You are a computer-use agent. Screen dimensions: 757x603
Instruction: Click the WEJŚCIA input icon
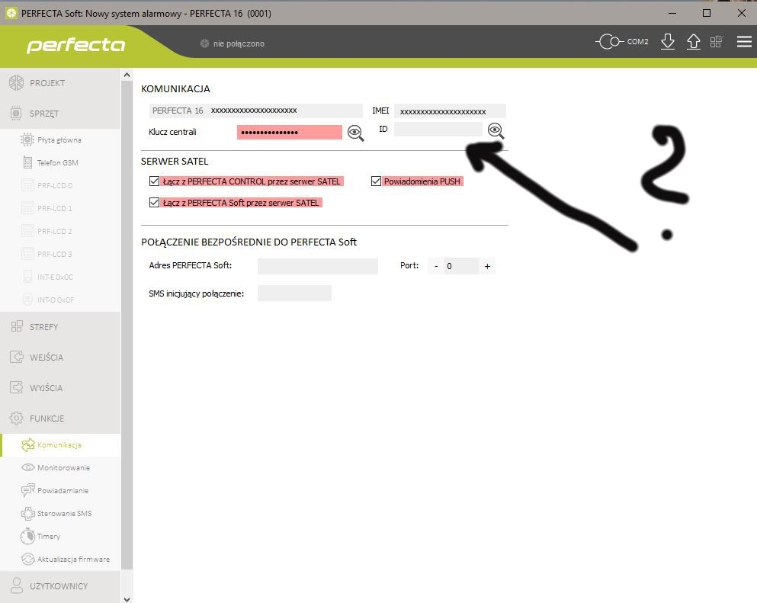17,357
